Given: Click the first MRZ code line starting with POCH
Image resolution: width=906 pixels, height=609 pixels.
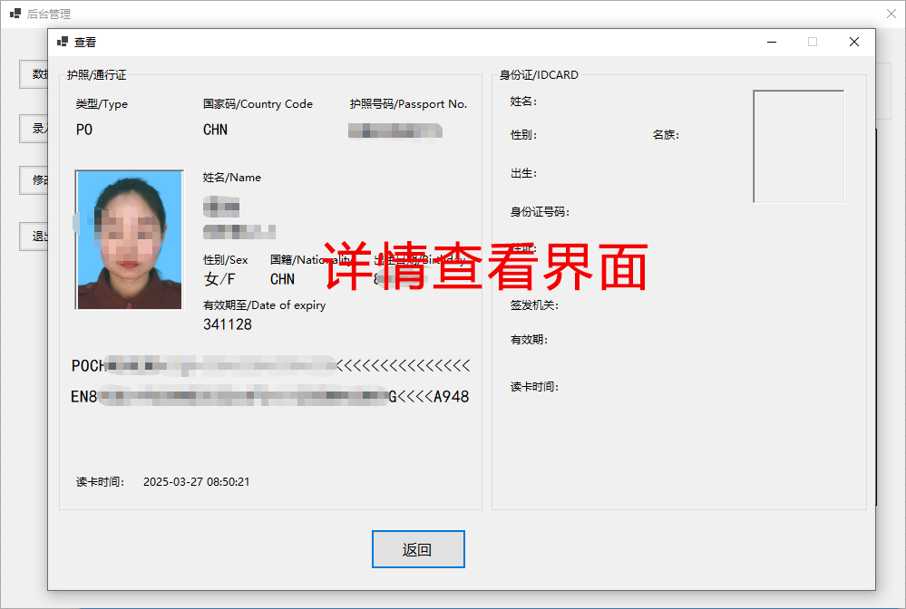Looking at the screenshot, I should [x=270, y=365].
